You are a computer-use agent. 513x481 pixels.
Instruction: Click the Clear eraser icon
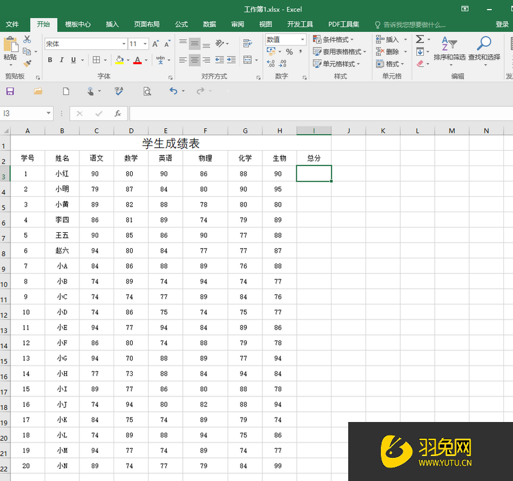pyautogui.click(x=421, y=63)
